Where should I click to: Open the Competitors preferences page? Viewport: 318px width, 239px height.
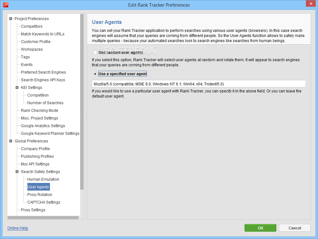[x=31, y=26]
